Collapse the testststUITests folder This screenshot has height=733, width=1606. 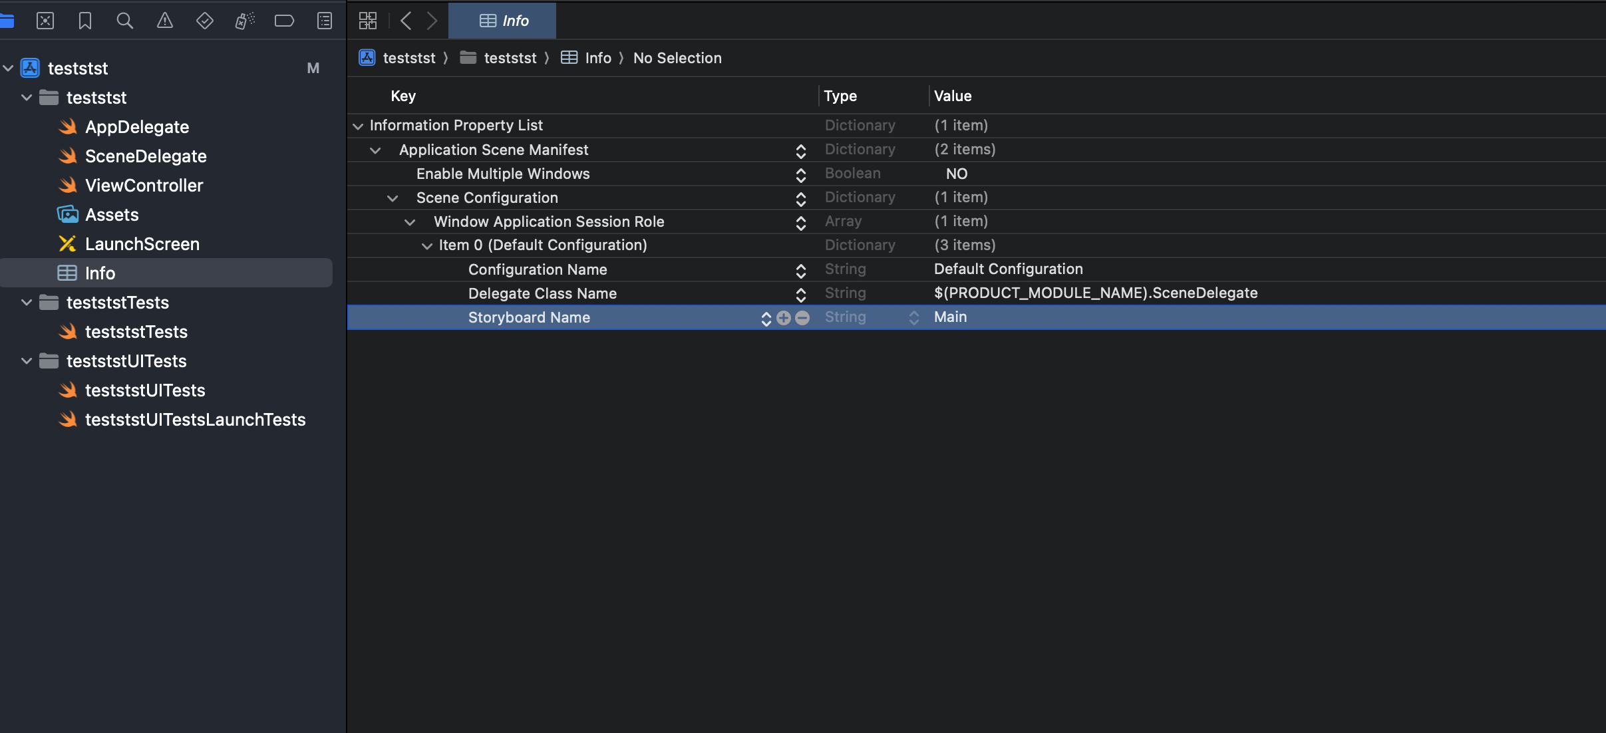pos(27,361)
